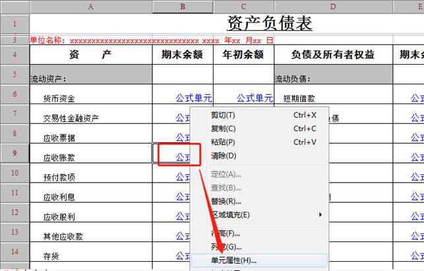Click row 6 header number
Viewport: 424px width, 271px height.
tap(15, 95)
